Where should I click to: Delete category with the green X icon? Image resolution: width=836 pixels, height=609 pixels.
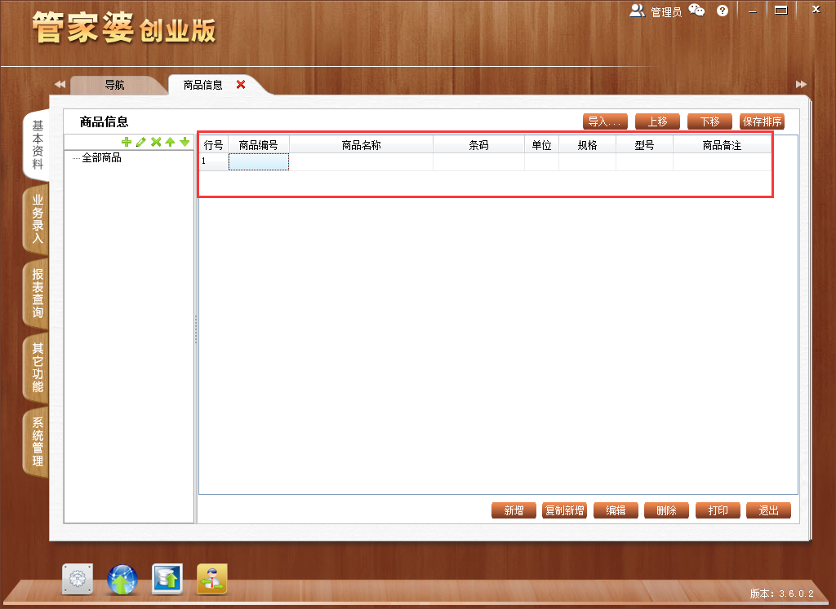point(154,142)
